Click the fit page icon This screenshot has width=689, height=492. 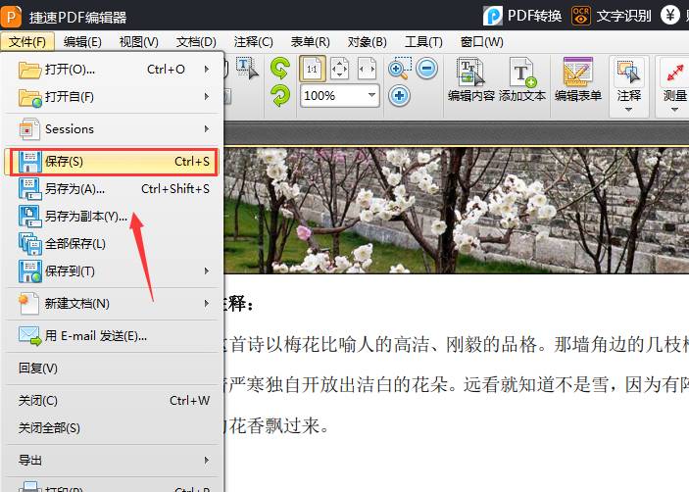click(x=339, y=69)
